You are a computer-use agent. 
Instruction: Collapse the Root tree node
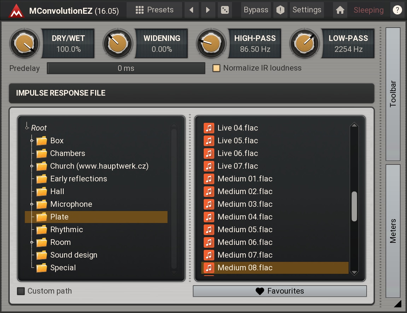(27, 128)
